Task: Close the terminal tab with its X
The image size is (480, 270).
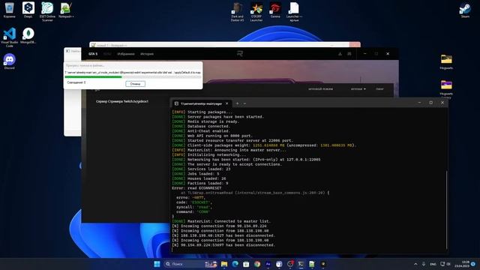Action: pos(226,103)
